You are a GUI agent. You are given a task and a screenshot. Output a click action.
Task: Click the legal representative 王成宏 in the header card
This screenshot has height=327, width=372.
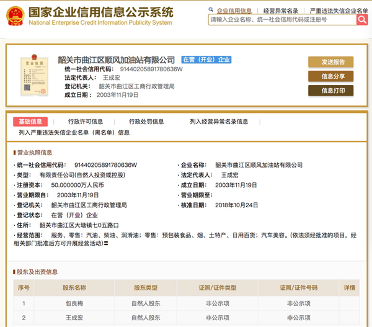pos(112,78)
